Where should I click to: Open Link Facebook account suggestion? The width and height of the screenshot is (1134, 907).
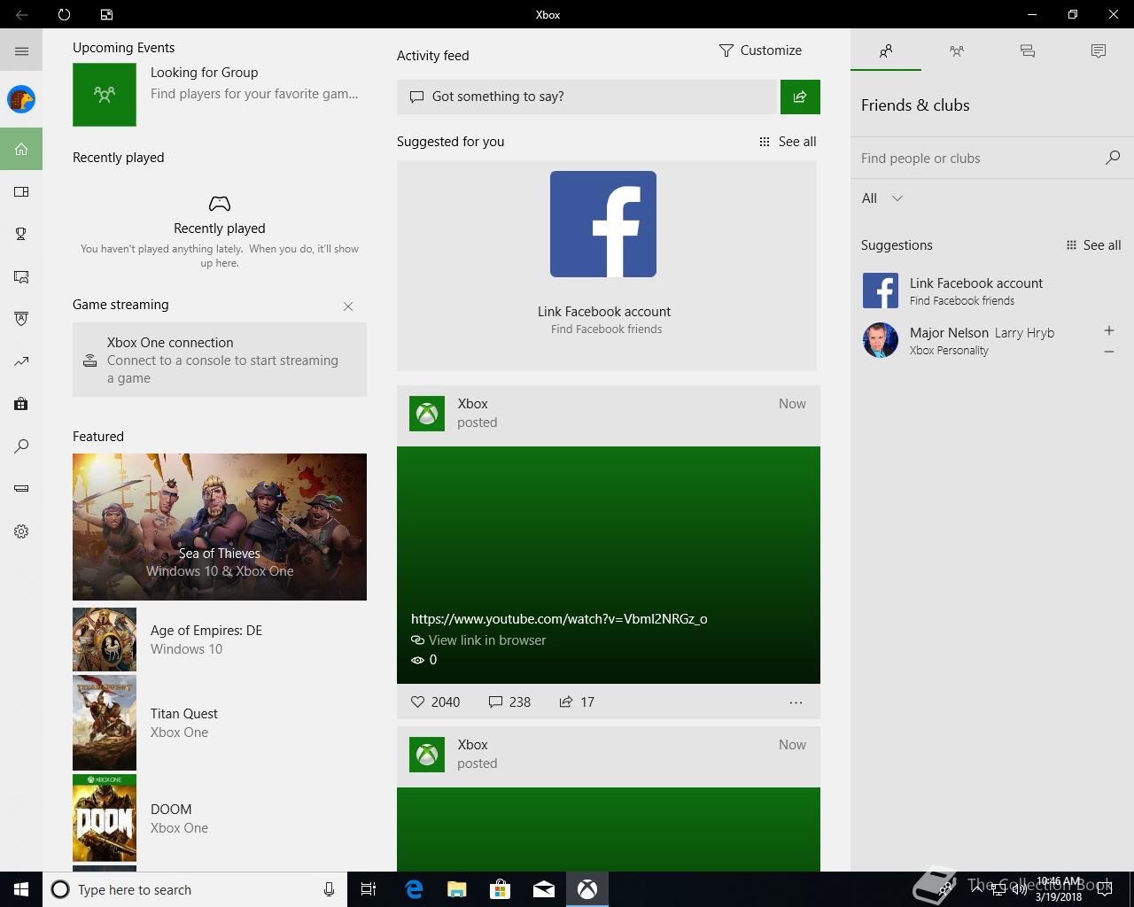992,291
